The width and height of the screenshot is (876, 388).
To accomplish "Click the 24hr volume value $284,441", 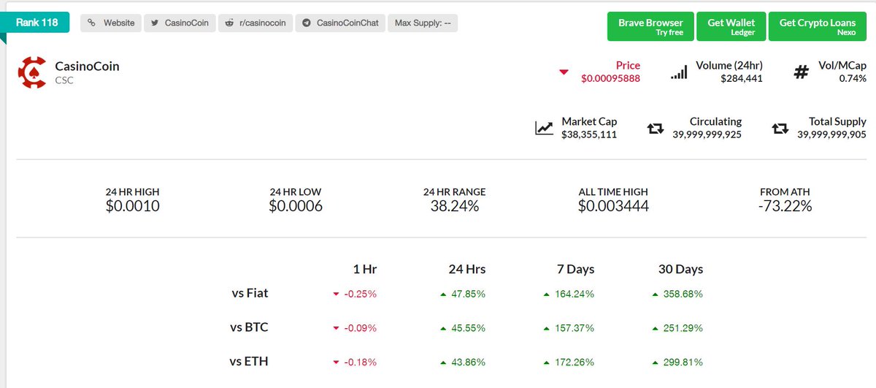I will (742, 78).
